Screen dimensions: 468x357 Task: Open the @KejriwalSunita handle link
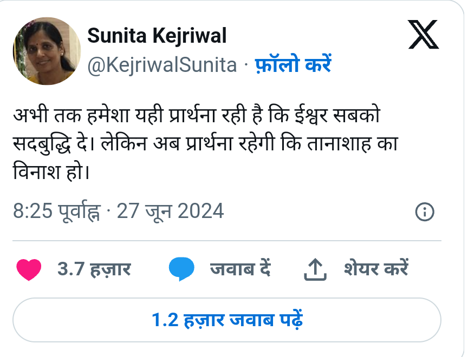[x=162, y=65]
